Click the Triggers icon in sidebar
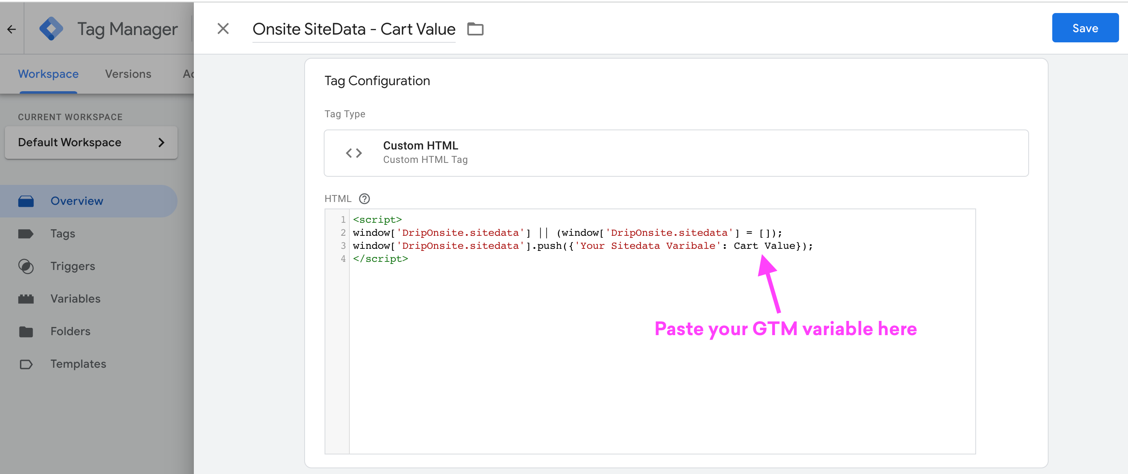1128x474 pixels. 26,266
